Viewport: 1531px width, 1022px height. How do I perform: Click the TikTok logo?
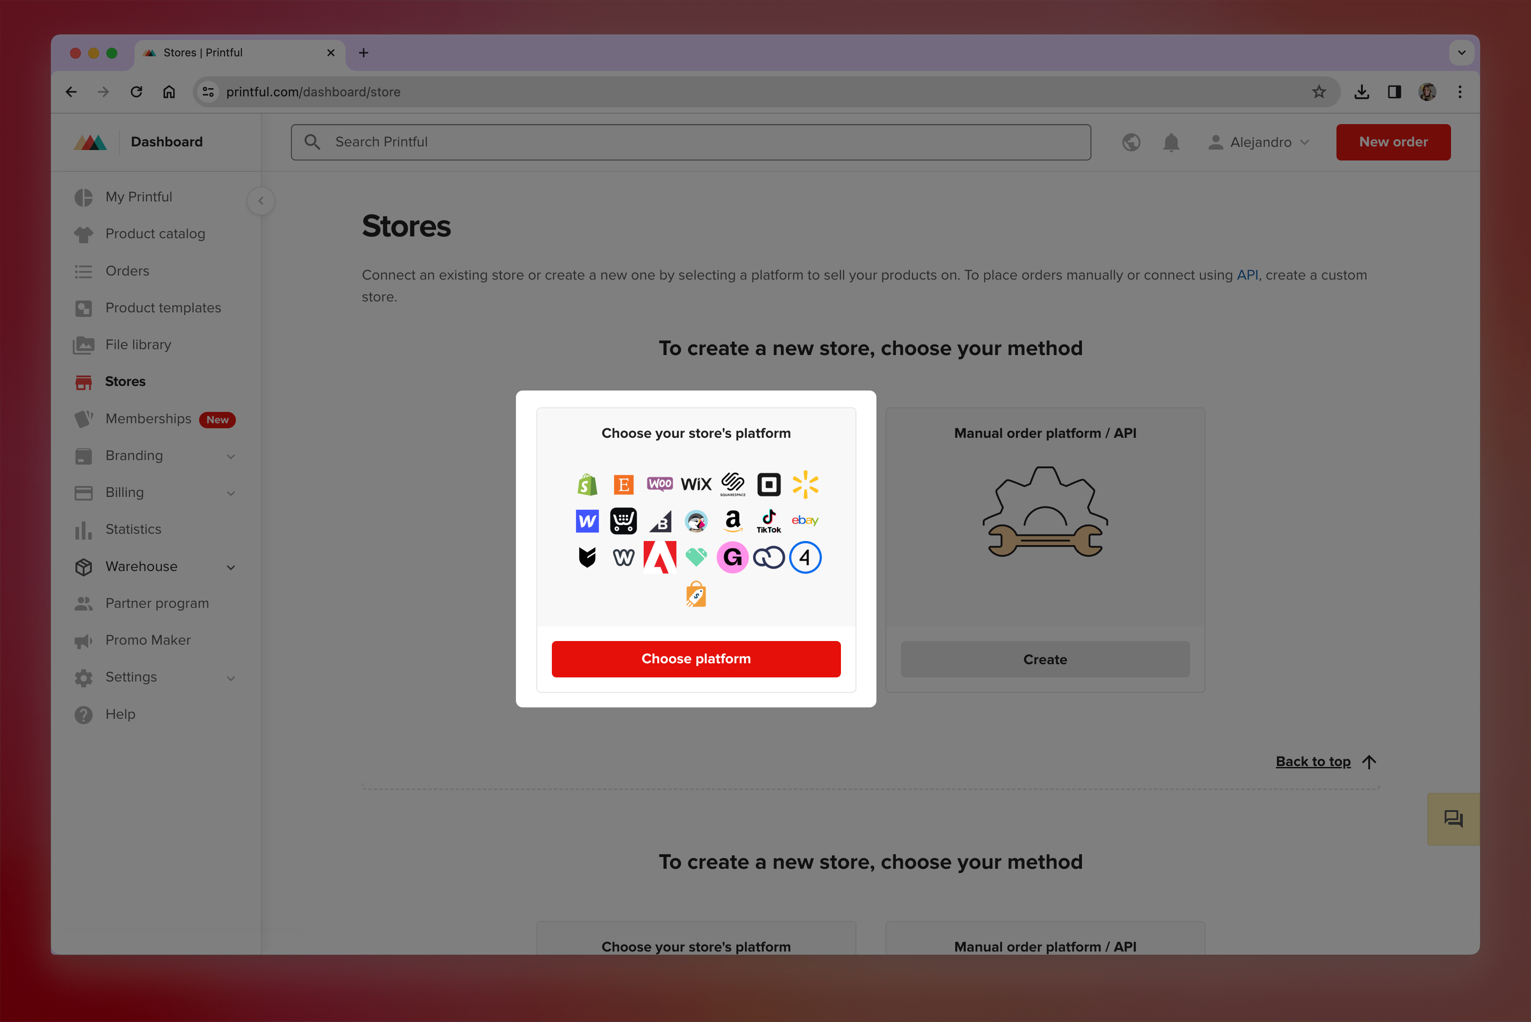pos(769,521)
